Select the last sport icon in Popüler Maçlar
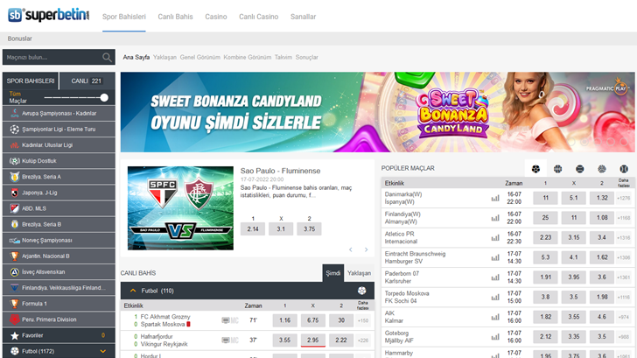The height and width of the screenshot is (358, 637). click(624, 169)
